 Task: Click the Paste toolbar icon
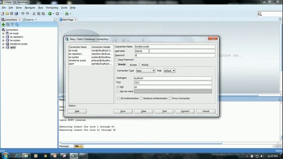[43, 14]
